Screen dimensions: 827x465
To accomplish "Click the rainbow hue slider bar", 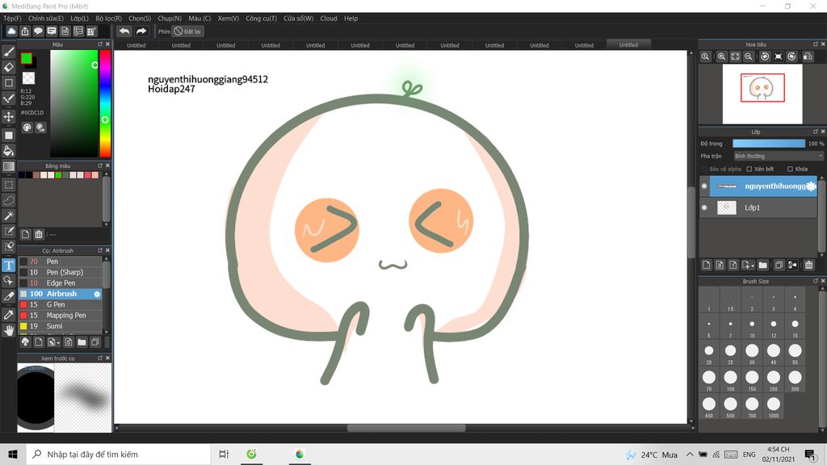I will tap(106, 104).
